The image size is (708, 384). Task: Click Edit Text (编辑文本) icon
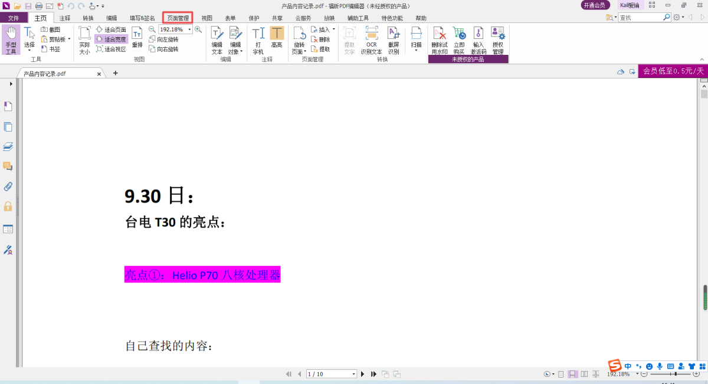[x=217, y=40]
